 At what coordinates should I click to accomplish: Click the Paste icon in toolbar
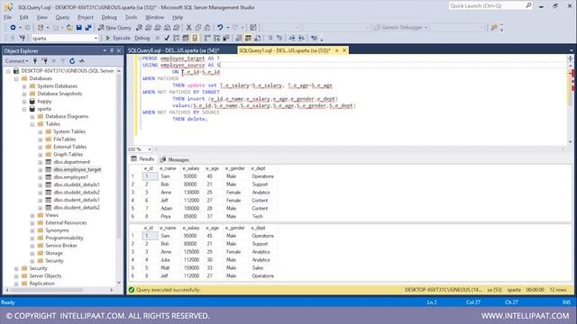point(207,28)
